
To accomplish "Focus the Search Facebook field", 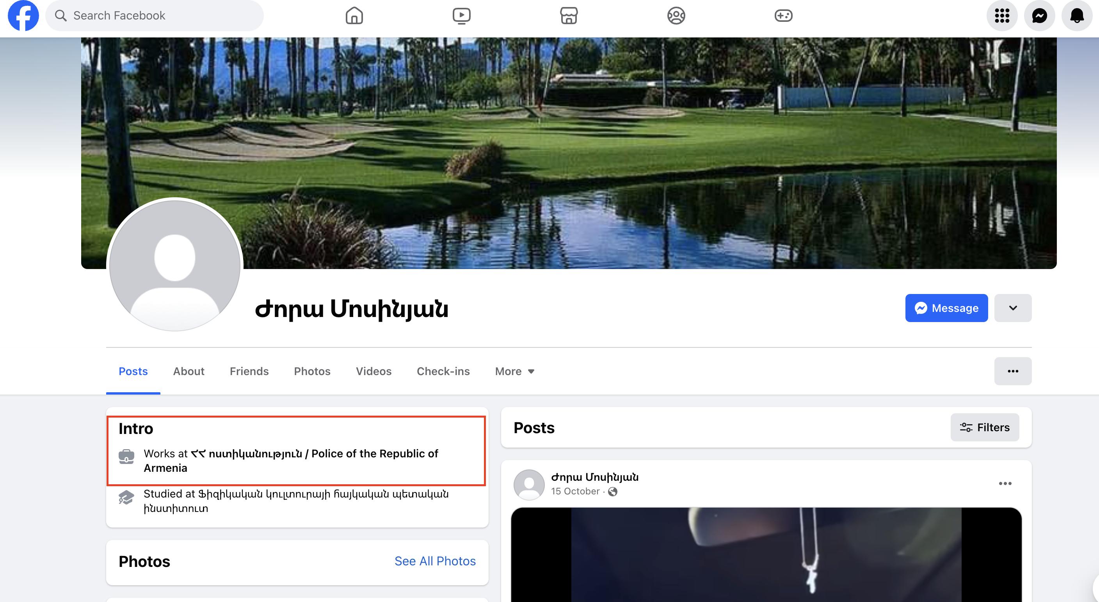I will pos(155,16).
